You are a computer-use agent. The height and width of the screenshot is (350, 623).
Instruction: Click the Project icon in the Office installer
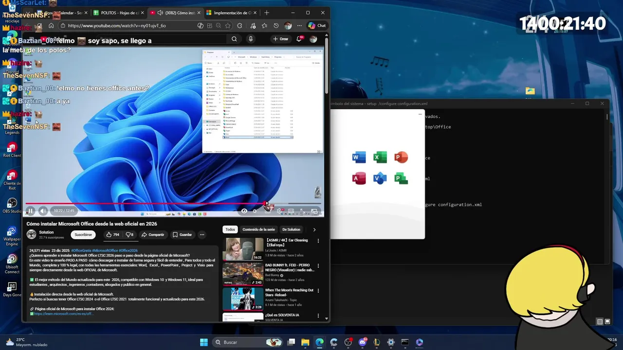click(401, 178)
